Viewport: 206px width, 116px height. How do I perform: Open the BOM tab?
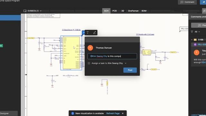pos(144,11)
